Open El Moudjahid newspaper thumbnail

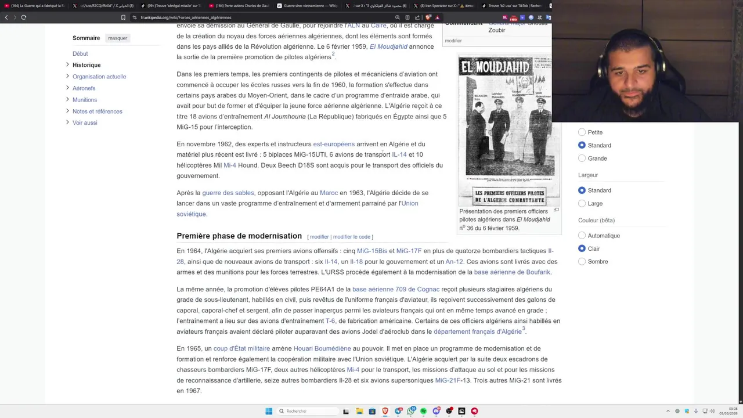point(509,131)
